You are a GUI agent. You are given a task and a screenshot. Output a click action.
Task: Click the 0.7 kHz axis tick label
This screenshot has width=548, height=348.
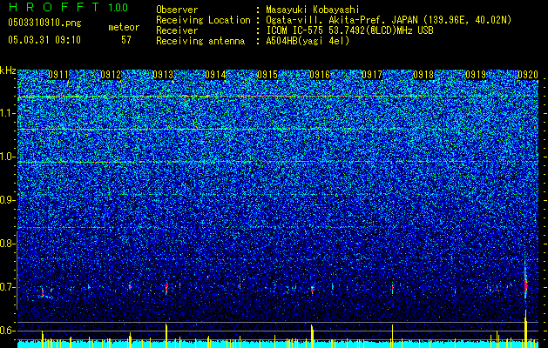[x=7, y=287]
